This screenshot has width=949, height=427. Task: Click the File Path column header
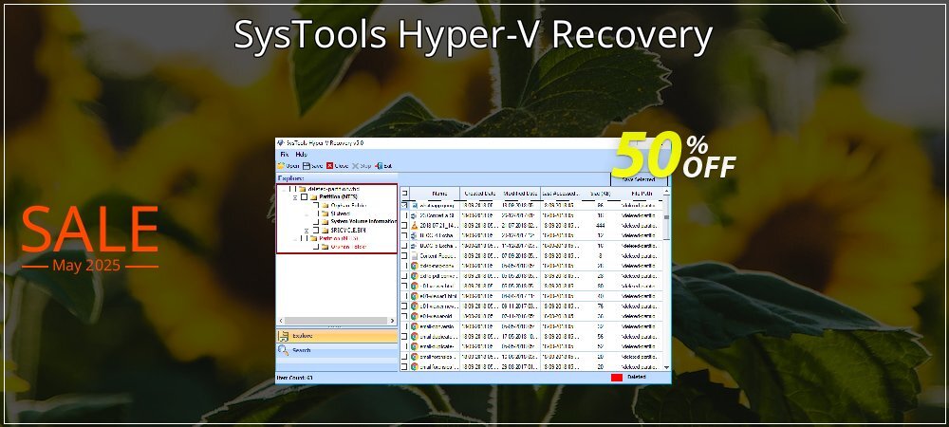click(641, 194)
